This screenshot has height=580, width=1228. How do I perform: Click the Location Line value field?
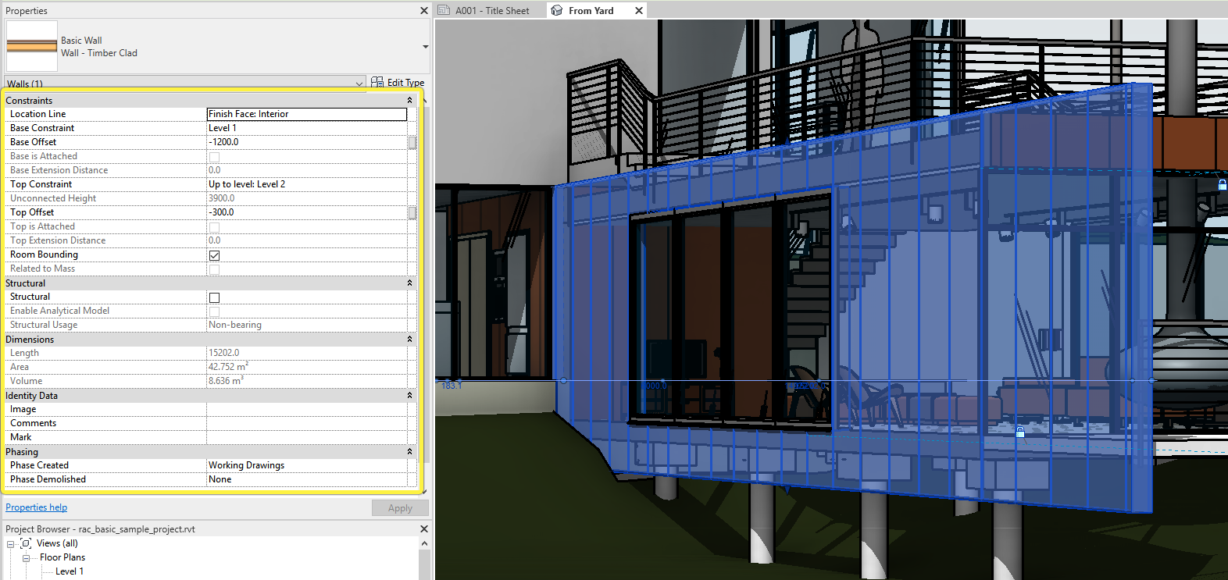coord(307,114)
